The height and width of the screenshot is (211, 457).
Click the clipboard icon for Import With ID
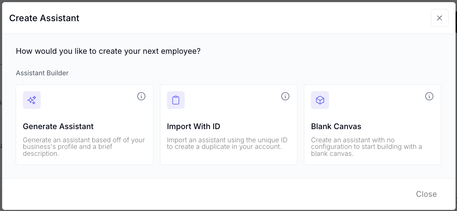pos(176,100)
